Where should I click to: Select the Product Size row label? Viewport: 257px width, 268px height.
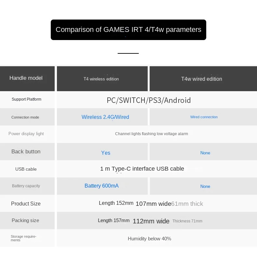26,204
